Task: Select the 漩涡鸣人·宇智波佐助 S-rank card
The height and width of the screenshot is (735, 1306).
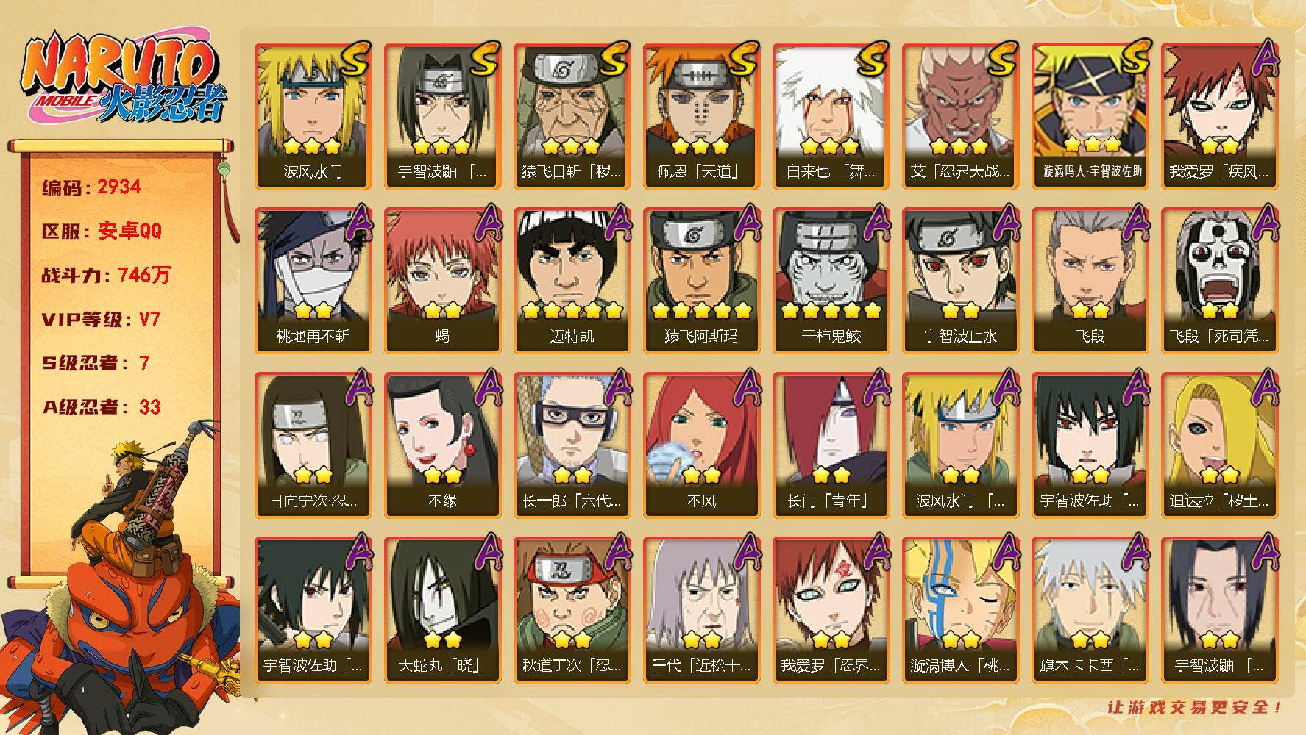Action: (x=1090, y=116)
